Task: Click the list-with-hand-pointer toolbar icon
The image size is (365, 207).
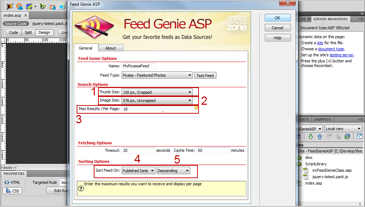Action: (x=52, y=6)
